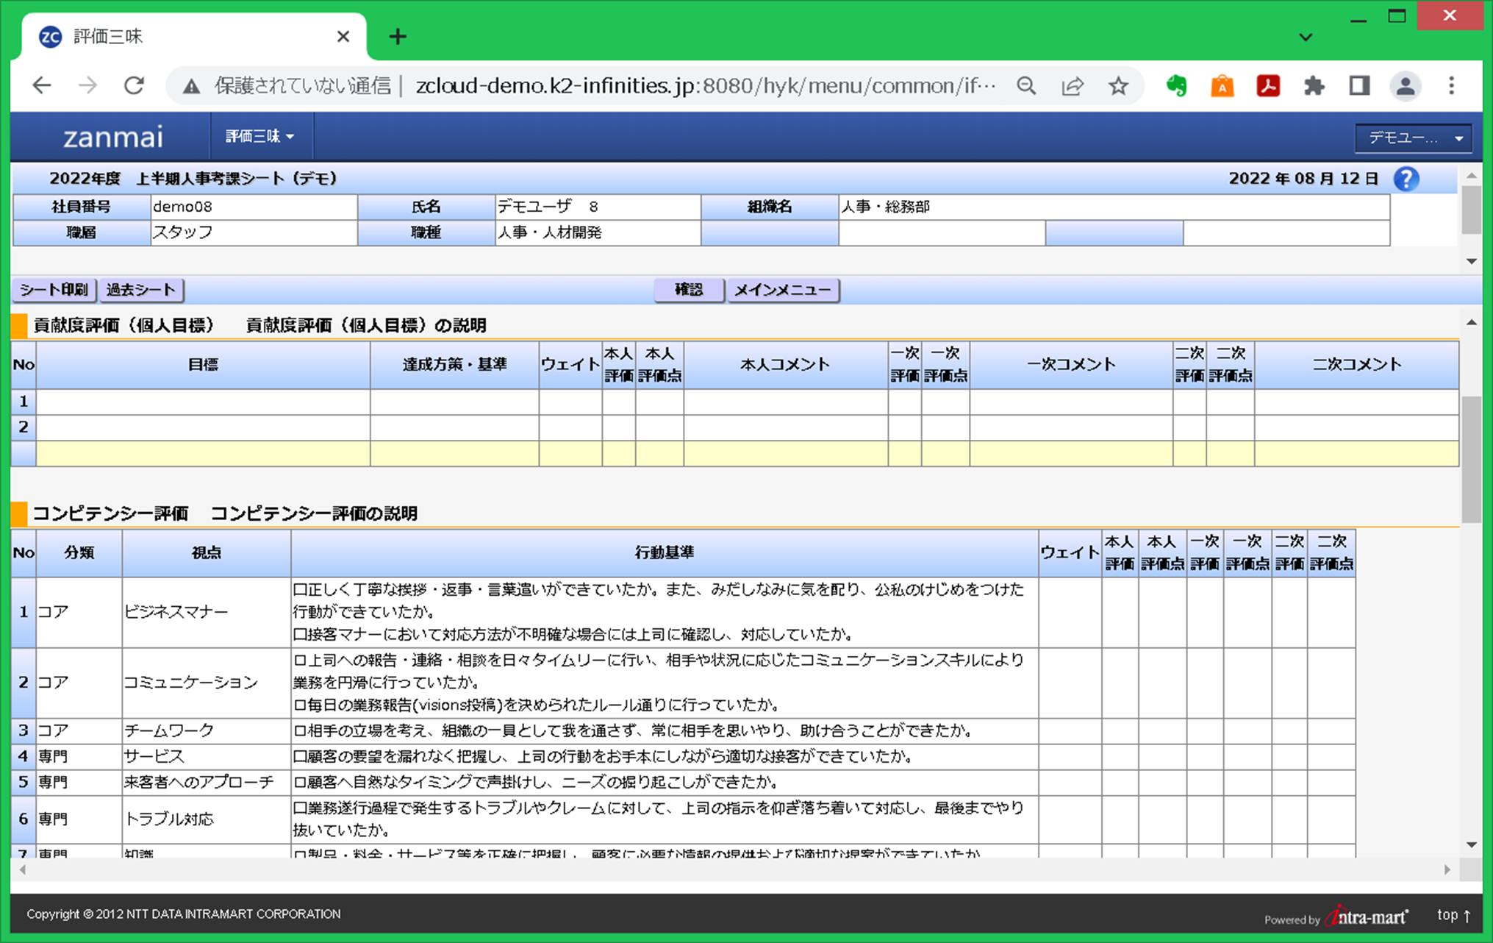
Task: Click the share icon in the address bar
Action: (x=1073, y=85)
